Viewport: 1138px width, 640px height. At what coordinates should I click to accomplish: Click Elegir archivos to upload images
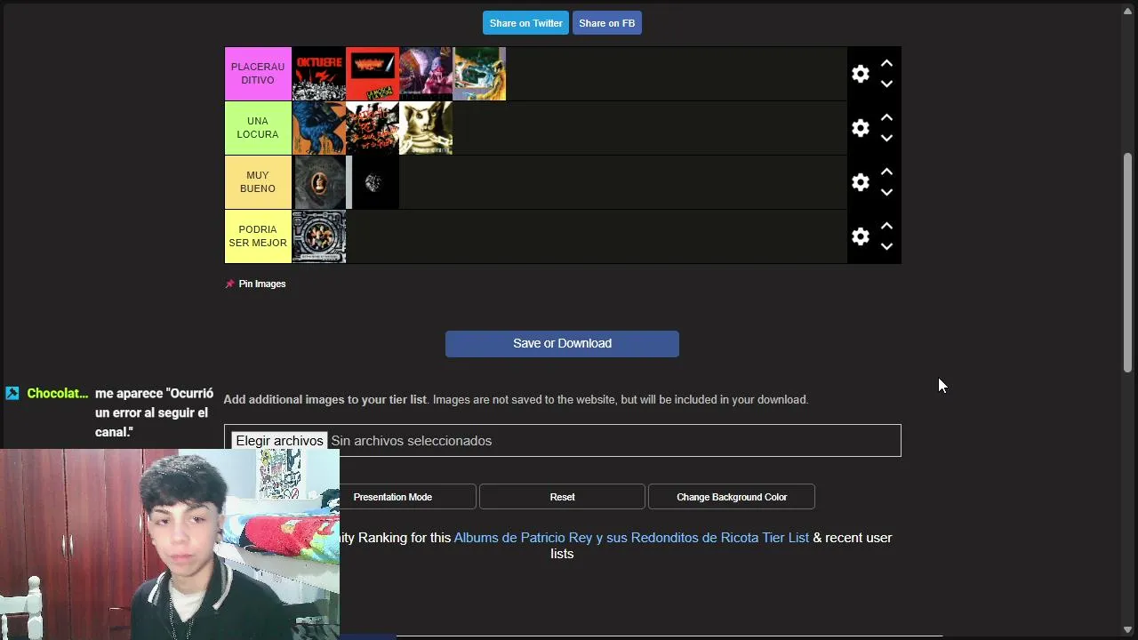tap(279, 441)
